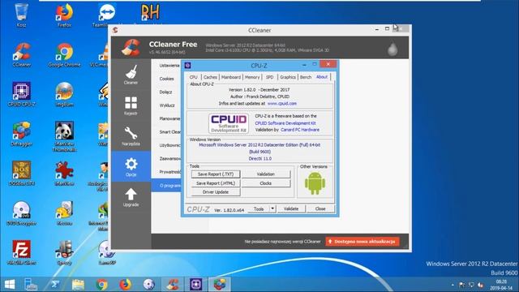This screenshot has height=292, width=519.
Task: Click the Upgrade arrow in CCleaner sidebar
Action: [x=131, y=197]
